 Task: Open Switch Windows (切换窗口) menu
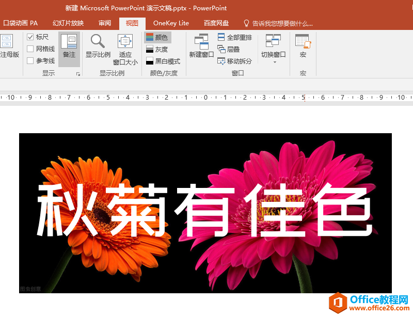click(274, 49)
